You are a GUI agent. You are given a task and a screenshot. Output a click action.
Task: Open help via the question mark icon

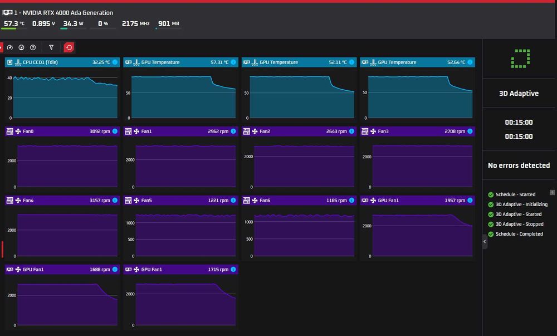(33, 47)
